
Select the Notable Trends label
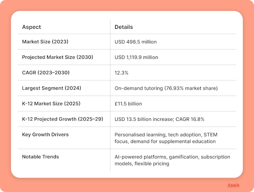(40, 157)
